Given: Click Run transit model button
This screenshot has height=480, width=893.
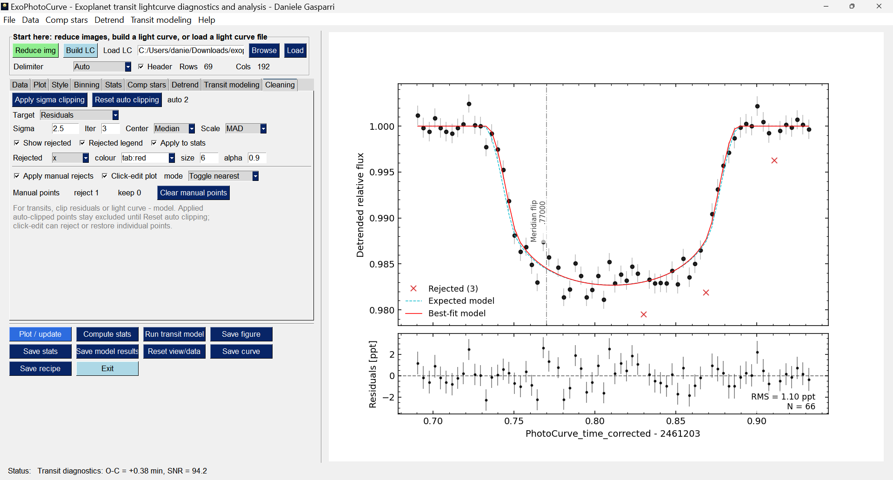Looking at the screenshot, I should click(x=174, y=334).
